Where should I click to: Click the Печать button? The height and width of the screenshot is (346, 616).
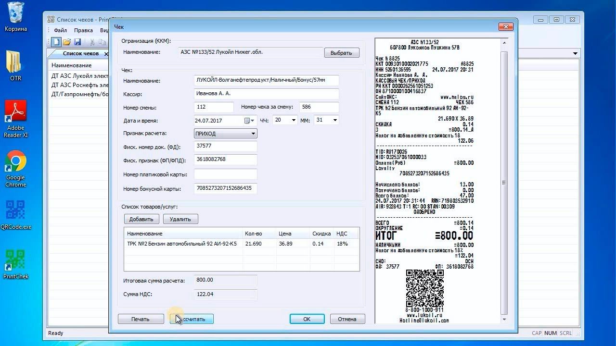141,319
